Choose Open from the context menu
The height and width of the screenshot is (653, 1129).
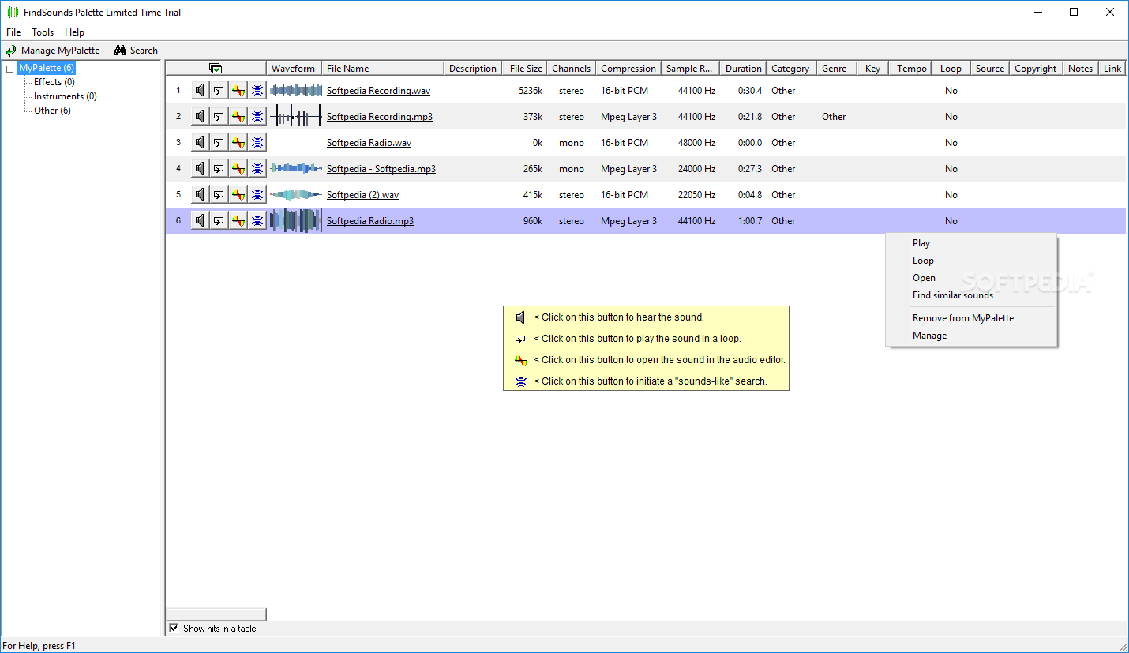point(971,278)
